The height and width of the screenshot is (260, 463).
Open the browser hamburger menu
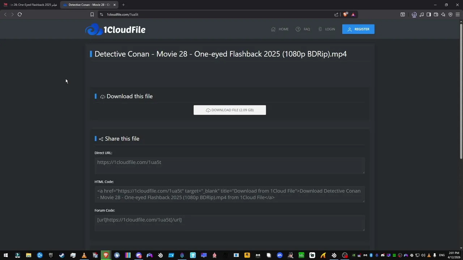click(x=458, y=14)
